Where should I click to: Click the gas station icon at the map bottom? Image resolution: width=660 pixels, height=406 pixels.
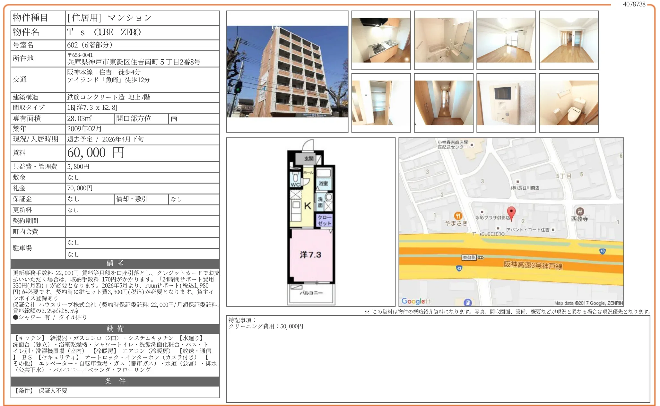[x=468, y=302]
